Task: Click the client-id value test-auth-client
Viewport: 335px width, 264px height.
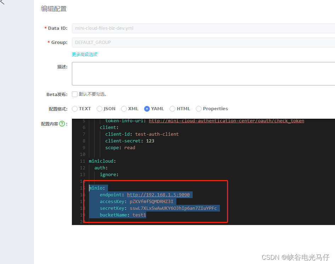Action: tap(157, 134)
